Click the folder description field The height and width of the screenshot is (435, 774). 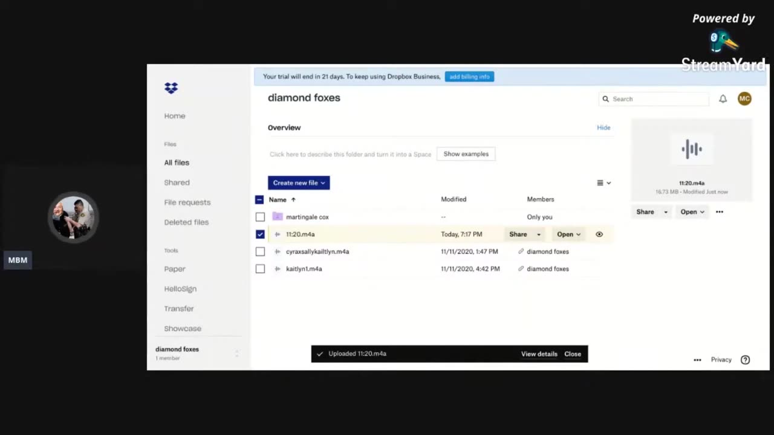[351, 154]
